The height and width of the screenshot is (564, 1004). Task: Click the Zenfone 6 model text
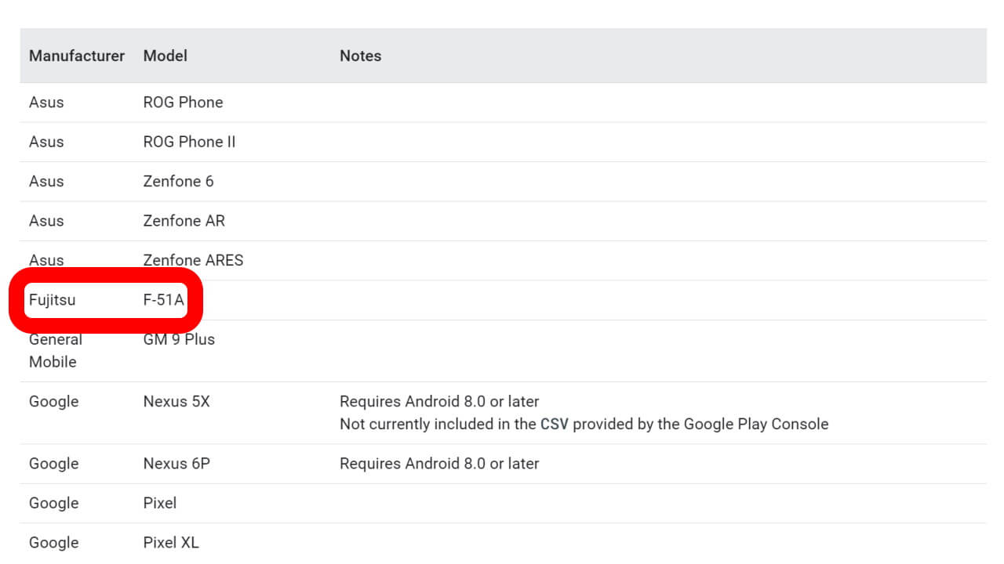pos(178,181)
